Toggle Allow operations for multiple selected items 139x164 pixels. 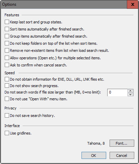coord(7,58)
